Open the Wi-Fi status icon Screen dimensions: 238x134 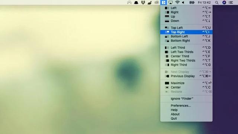click(x=177, y=3)
